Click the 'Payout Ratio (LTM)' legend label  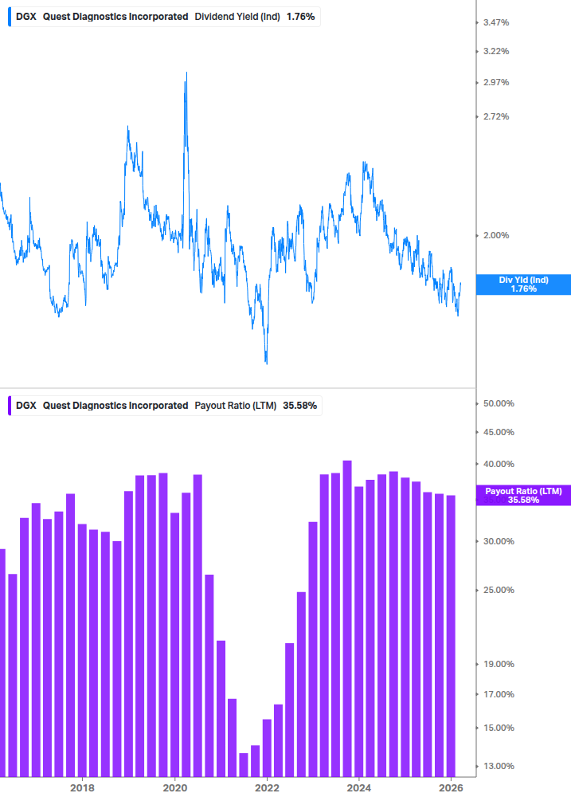click(x=236, y=405)
